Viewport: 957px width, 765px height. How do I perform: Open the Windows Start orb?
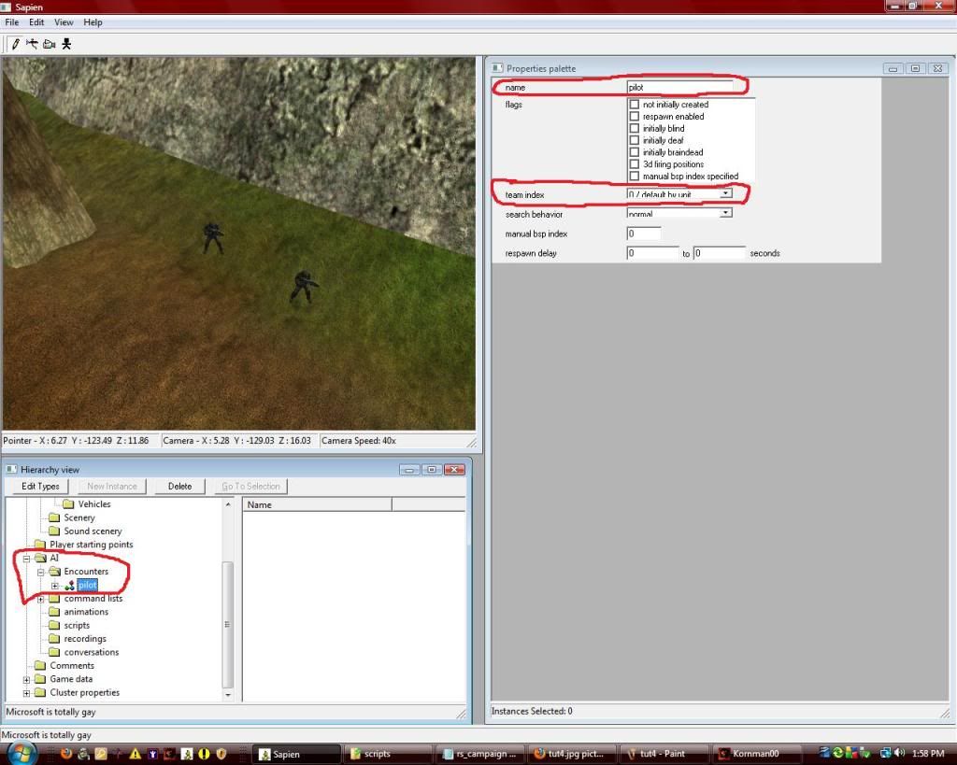tap(22, 753)
